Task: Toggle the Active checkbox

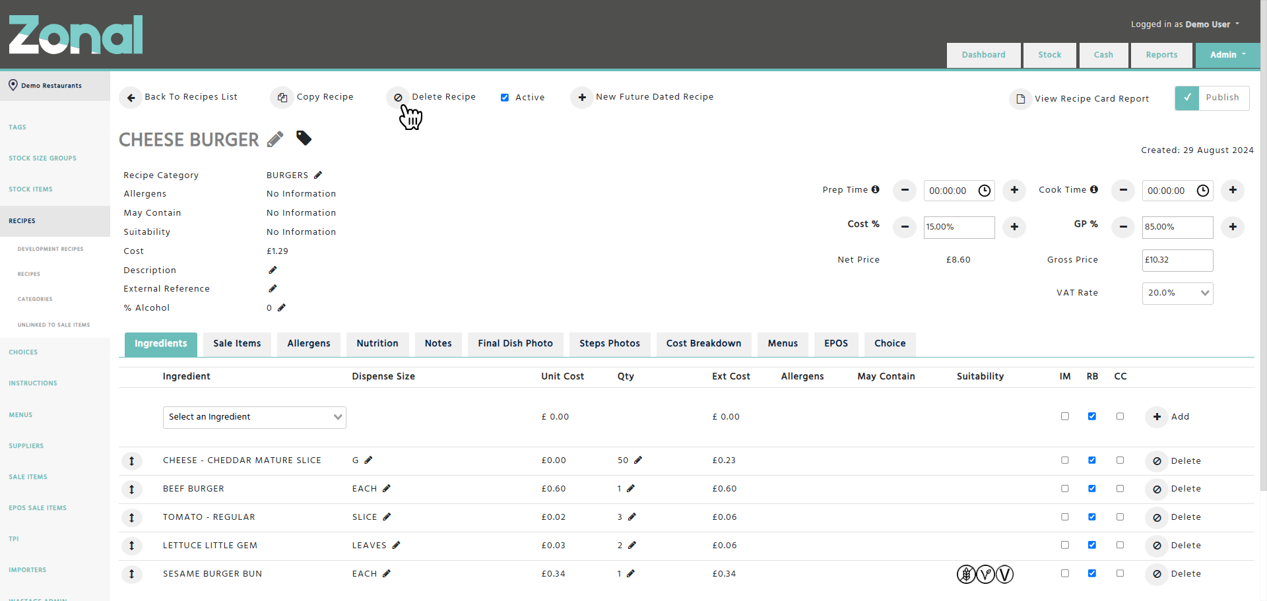Action: point(505,98)
